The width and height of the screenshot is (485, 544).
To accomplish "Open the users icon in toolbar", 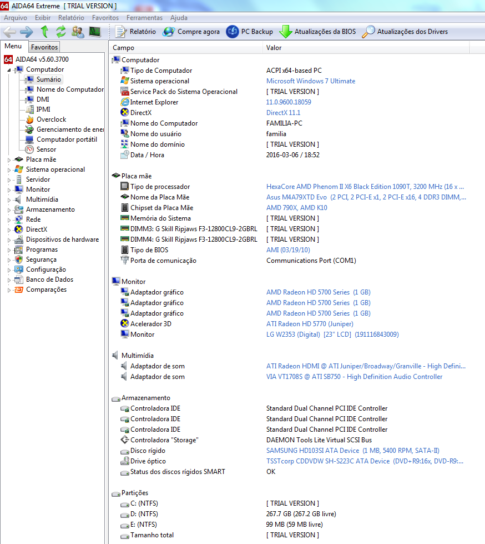I will tap(78, 32).
